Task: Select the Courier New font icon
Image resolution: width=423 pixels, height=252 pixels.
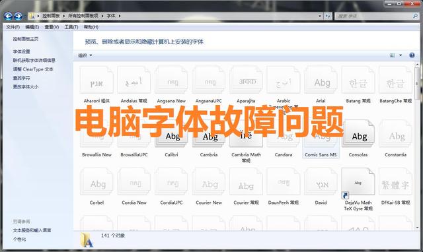Action: (x=209, y=181)
